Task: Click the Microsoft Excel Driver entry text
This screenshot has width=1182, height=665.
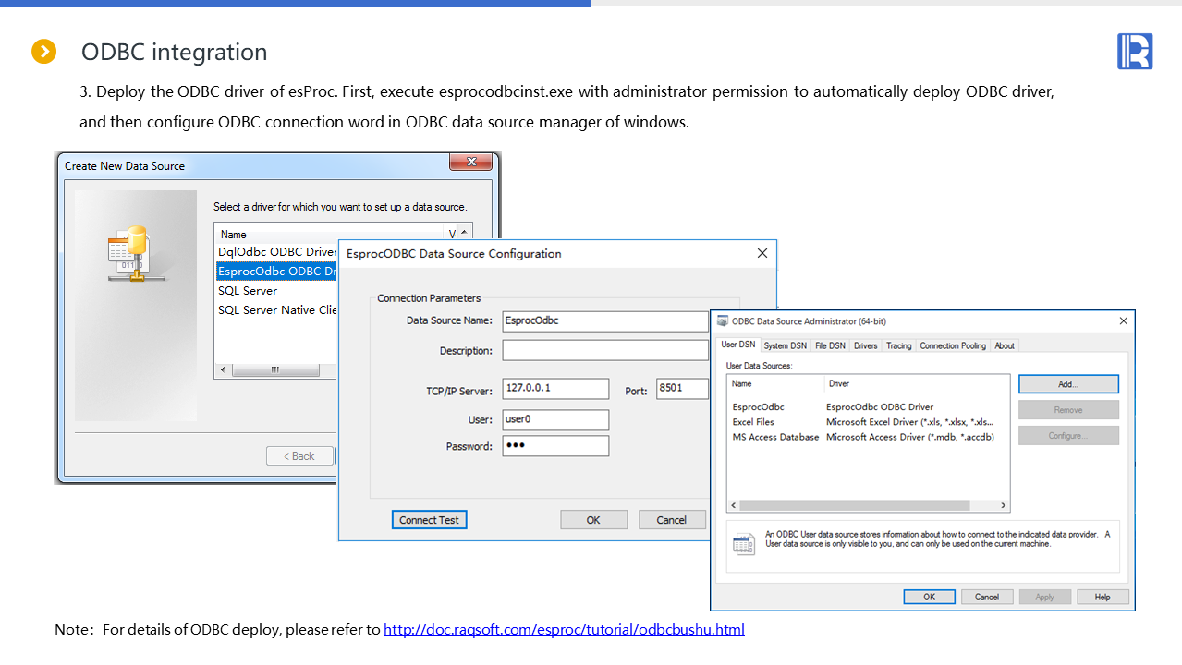Action: pos(910,422)
